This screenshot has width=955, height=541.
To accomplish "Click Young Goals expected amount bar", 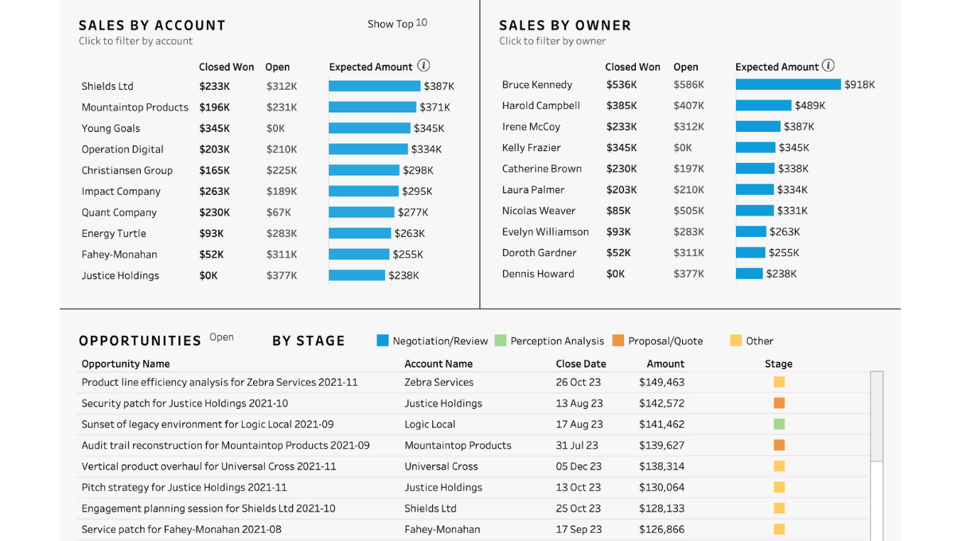I will tap(369, 128).
